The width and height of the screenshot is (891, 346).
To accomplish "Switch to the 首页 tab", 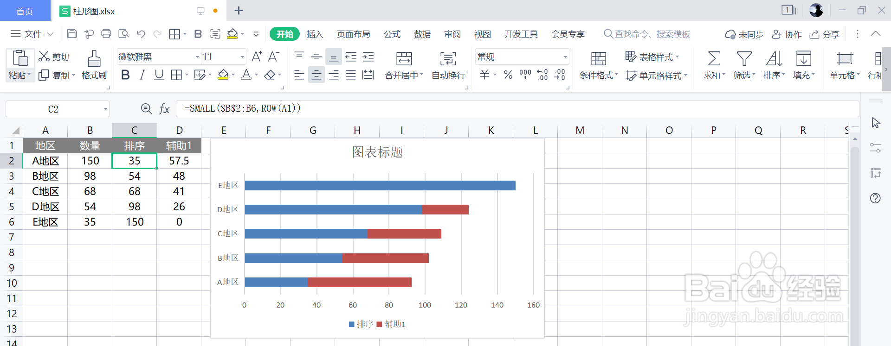I will point(25,11).
